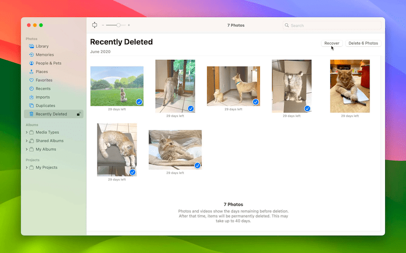The width and height of the screenshot is (406, 253).
Task: Select Recently Deleted in sidebar
Action: point(54,114)
